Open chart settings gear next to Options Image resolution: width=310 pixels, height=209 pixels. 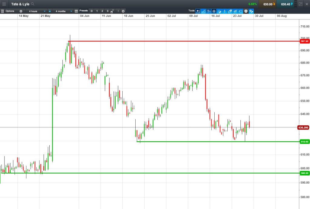tap(21, 11)
